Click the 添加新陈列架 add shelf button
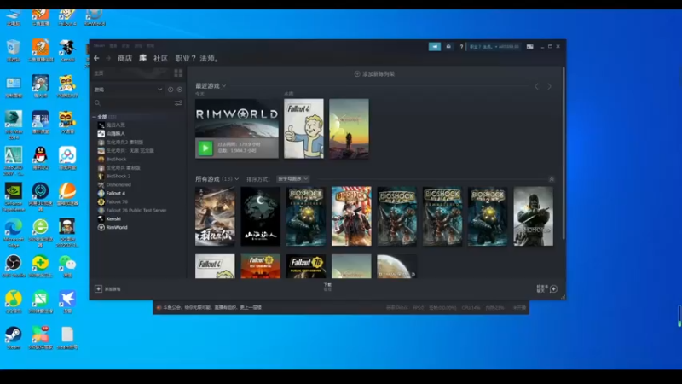Viewport: 682px width, 384px height. point(374,74)
